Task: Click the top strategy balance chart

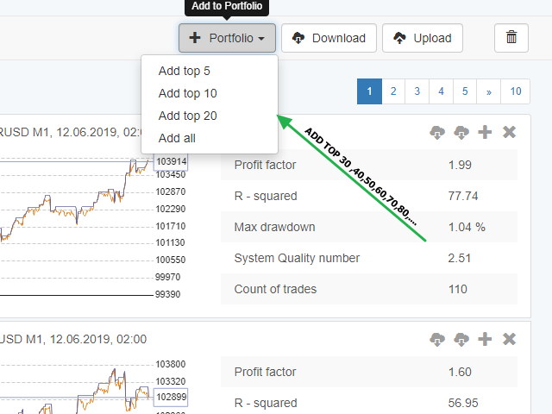Action: point(93,225)
